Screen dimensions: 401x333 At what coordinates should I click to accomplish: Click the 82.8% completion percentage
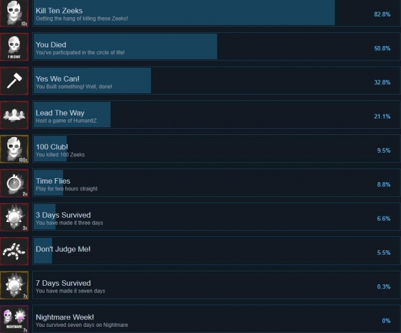pos(382,14)
